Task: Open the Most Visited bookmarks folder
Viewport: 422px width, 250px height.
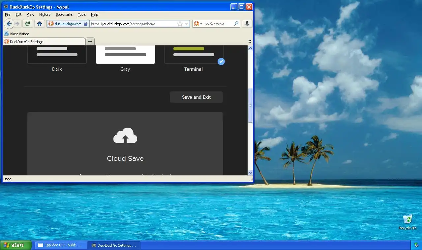Action: click(x=17, y=34)
